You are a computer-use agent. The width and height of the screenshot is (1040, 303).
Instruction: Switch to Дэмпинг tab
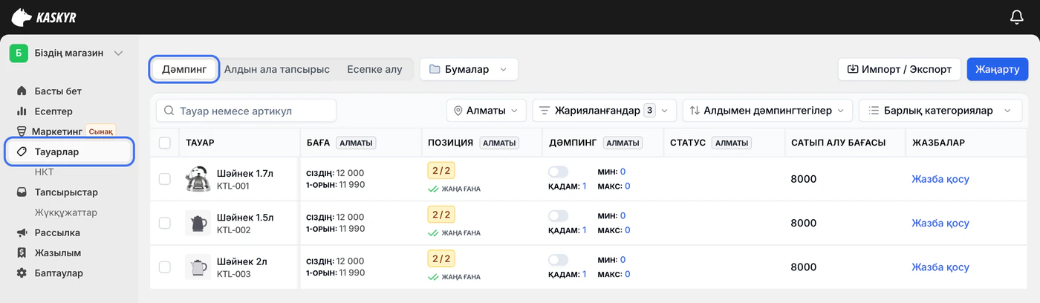point(184,69)
